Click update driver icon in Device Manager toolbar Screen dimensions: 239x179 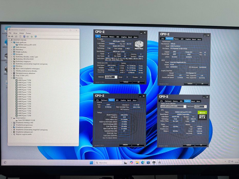[32, 37]
